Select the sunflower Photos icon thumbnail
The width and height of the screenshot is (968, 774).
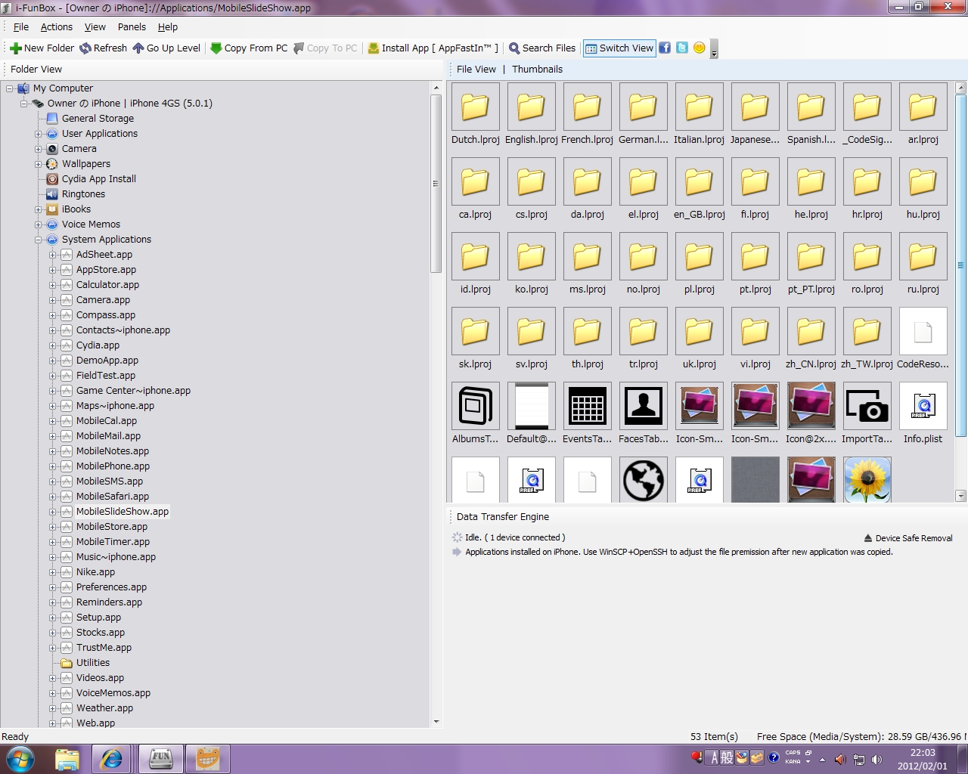(x=867, y=480)
